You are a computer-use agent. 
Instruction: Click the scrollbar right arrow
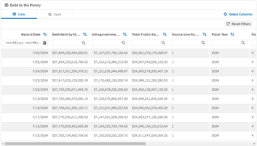pos(254,144)
